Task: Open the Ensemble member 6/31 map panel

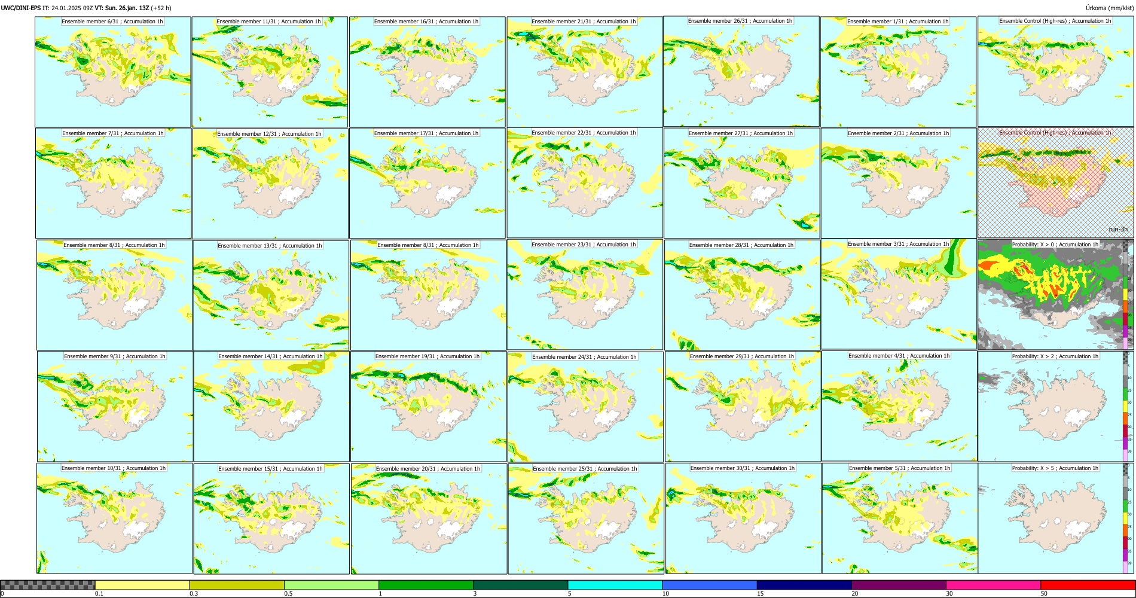Action: (x=113, y=72)
